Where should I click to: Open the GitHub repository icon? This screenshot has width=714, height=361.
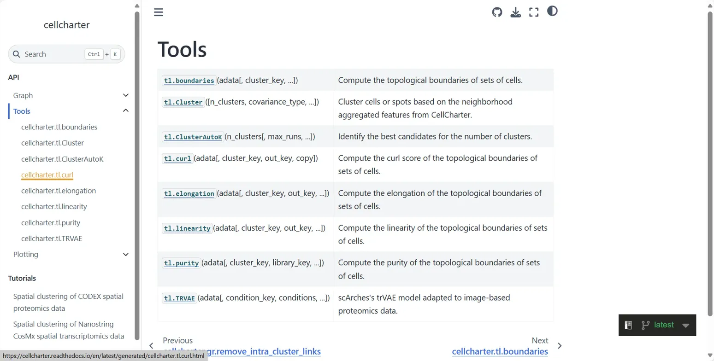pyautogui.click(x=497, y=12)
